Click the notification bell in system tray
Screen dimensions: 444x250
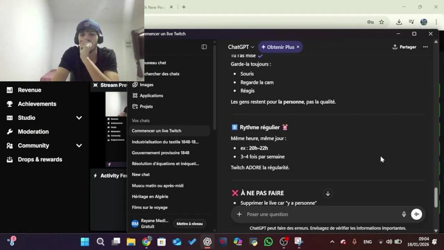pyautogui.click(x=434, y=242)
